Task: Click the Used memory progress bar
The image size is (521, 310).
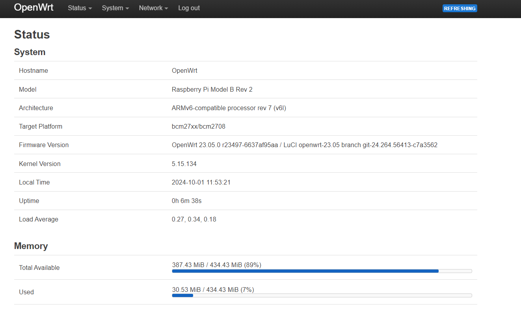Action: tap(321, 295)
